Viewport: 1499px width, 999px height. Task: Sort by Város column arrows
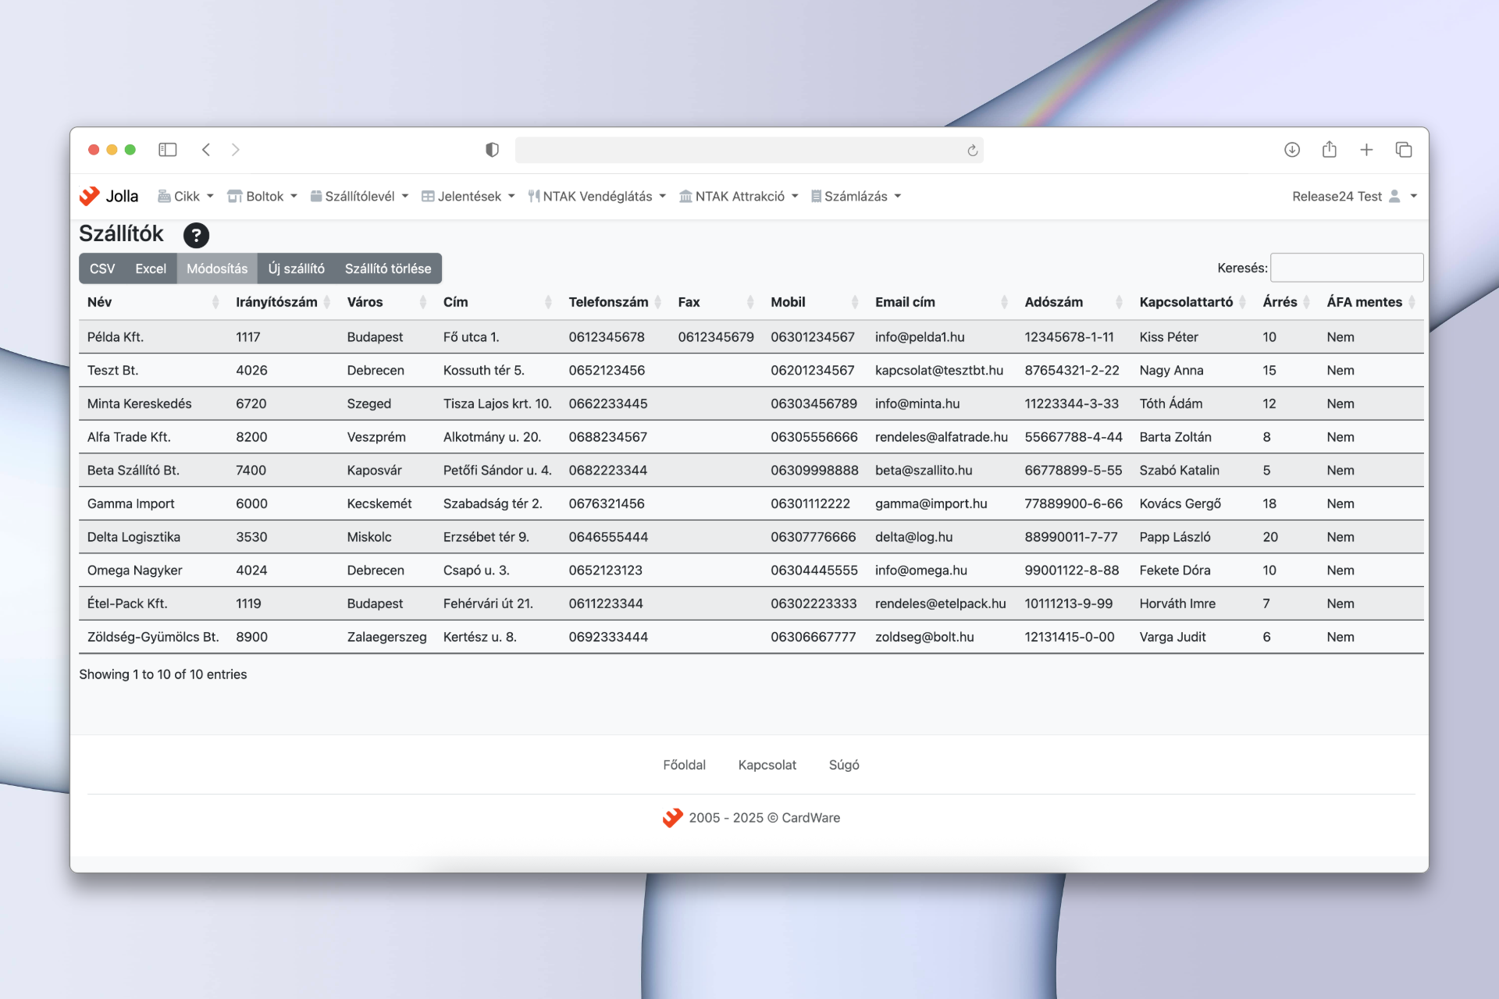[423, 302]
